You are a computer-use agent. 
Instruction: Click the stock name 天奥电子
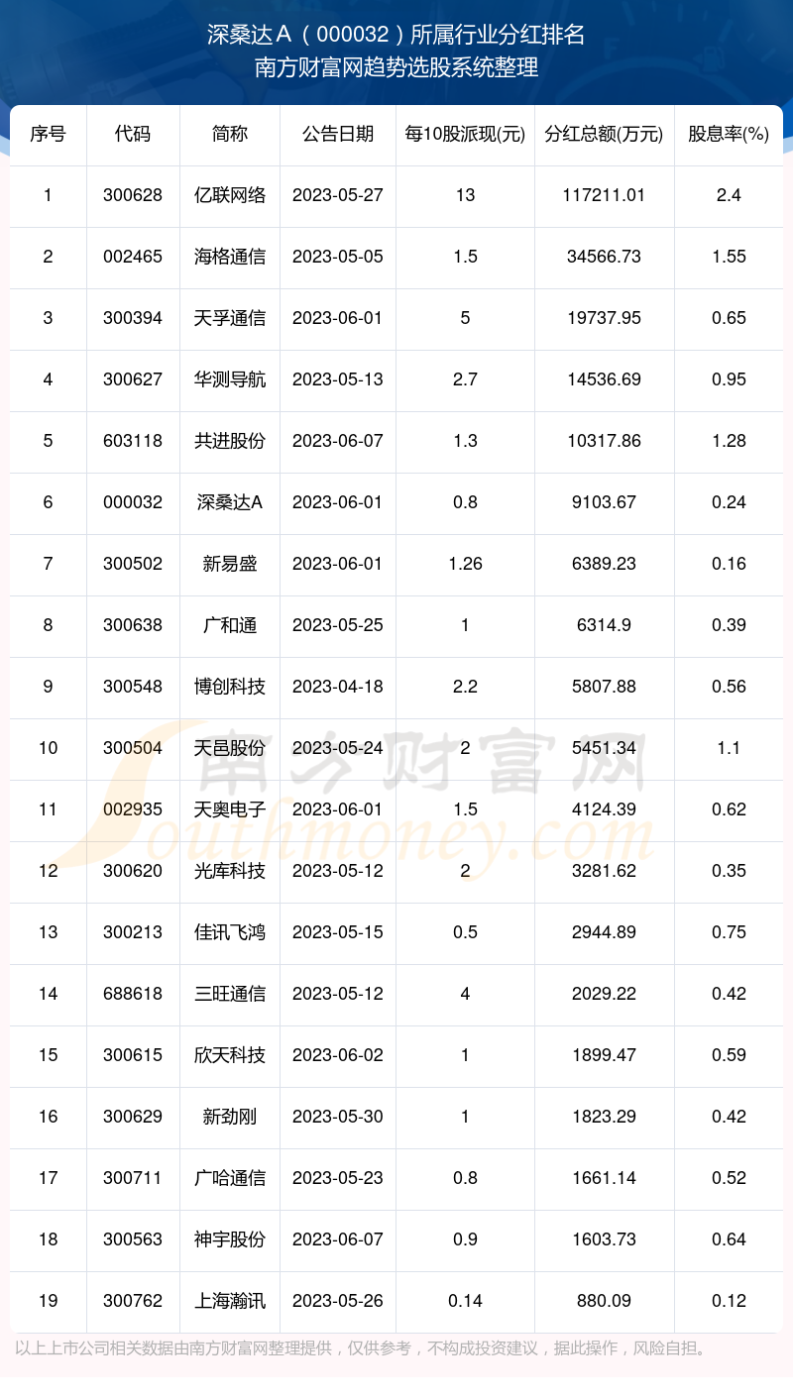coord(230,809)
